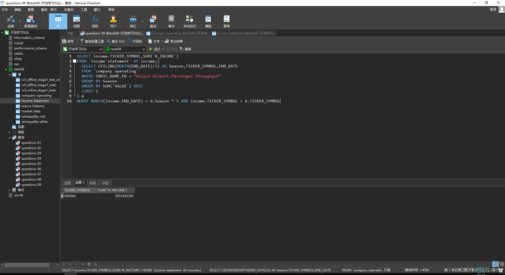Save the query with 保存 button
Screen dimensions: 505x275
[x=68, y=41]
